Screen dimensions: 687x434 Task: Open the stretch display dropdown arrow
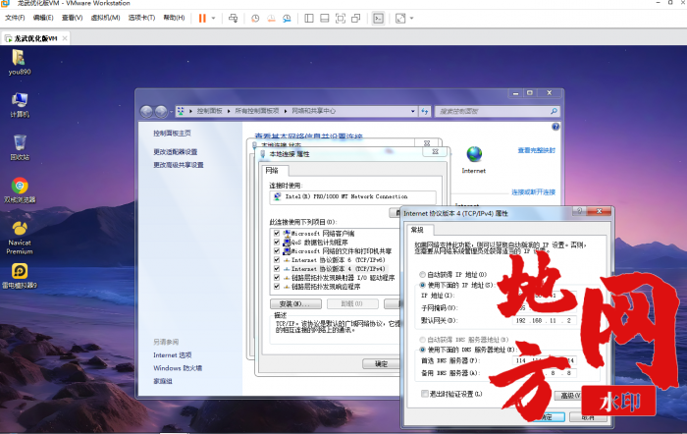click(x=412, y=19)
